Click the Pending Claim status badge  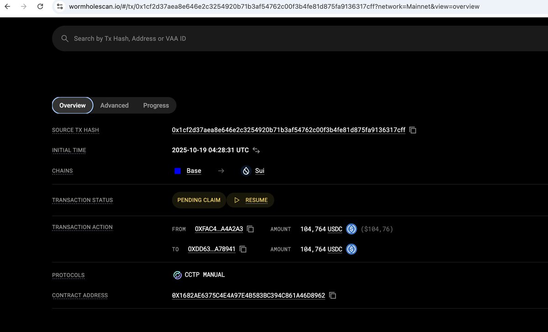point(199,200)
